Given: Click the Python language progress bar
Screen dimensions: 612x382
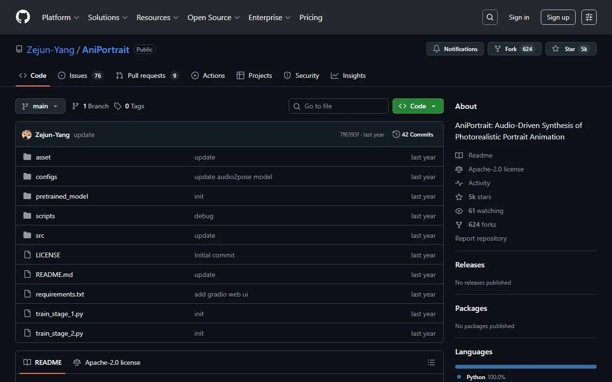Looking at the screenshot, I should point(525,367).
